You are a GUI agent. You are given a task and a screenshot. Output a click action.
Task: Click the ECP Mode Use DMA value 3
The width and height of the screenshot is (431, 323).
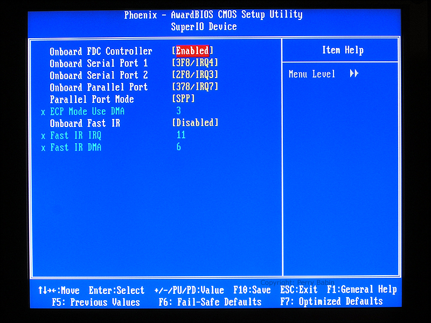tap(179, 111)
